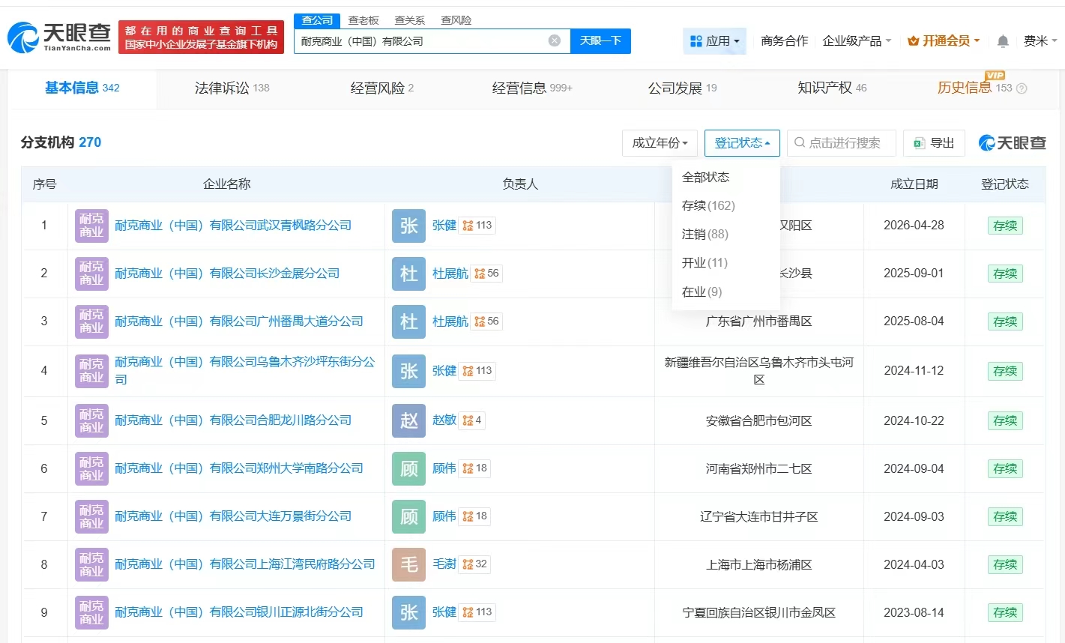The height and width of the screenshot is (643, 1065).
Task: Click the 历史信息 help question mark icon
Action: (1021, 88)
